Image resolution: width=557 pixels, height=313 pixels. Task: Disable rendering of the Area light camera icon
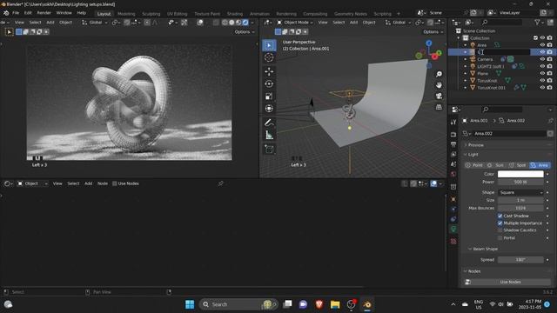coord(549,45)
